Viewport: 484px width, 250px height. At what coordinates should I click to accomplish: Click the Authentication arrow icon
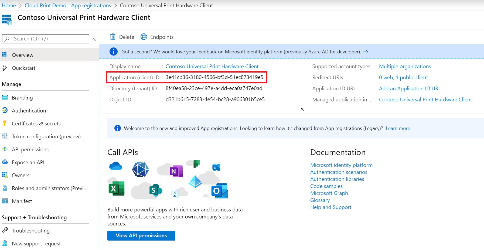pyautogui.click(x=5, y=110)
